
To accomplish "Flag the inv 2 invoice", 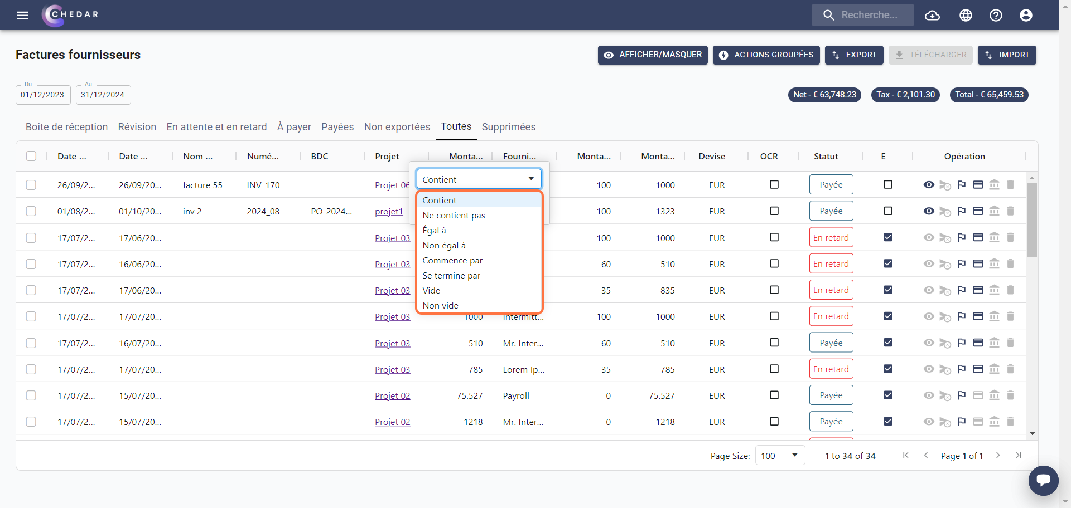I will pos(961,211).
